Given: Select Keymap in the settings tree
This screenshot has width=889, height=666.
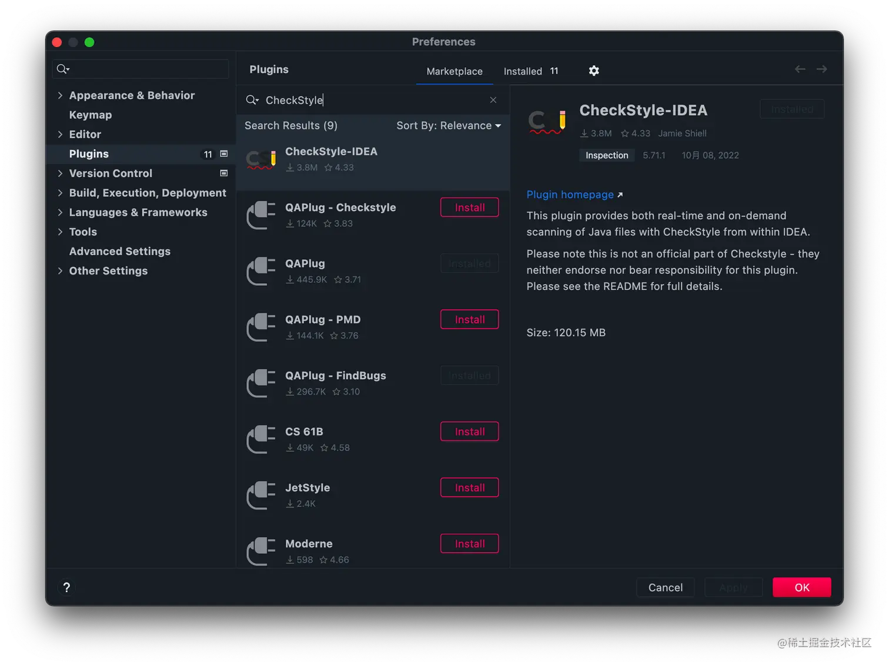Looking at the screenshot, I should pyautogui.click(x=91, y=115).
